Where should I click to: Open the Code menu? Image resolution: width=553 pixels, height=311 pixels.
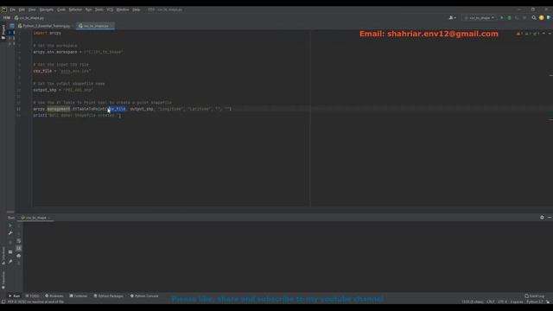(x=61, y=10)
